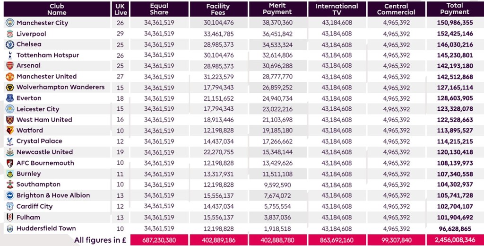The width and height of the screenshot is (484, 246).
Task: Select the Newcastle United crest icon
Action: click(x=9, y=152)
